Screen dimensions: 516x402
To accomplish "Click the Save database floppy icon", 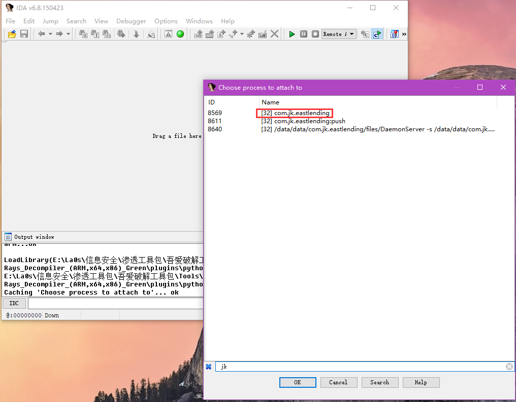I will point(24,34).
